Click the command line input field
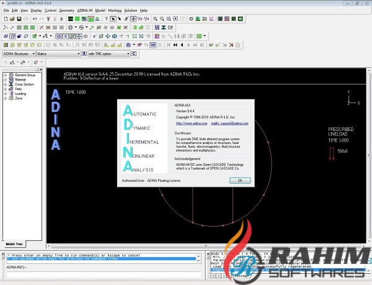 point(104,275)
